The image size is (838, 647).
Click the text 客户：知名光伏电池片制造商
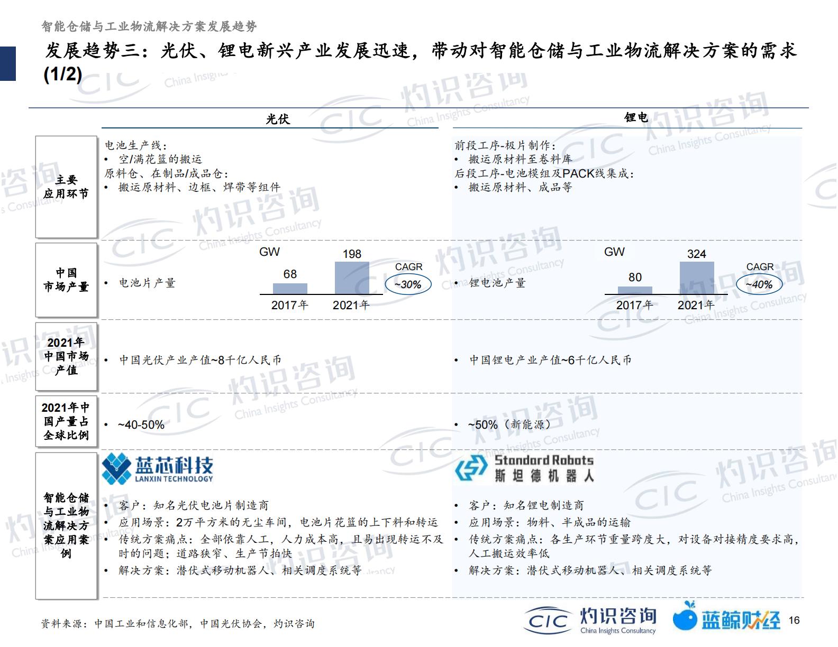coord(194,505)
